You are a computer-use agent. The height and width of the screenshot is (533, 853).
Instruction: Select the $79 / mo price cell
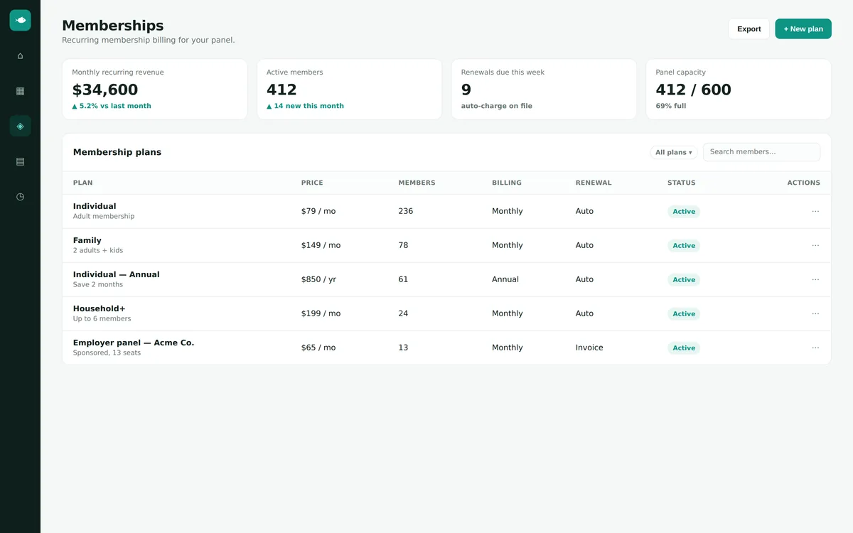coord(318,211)
